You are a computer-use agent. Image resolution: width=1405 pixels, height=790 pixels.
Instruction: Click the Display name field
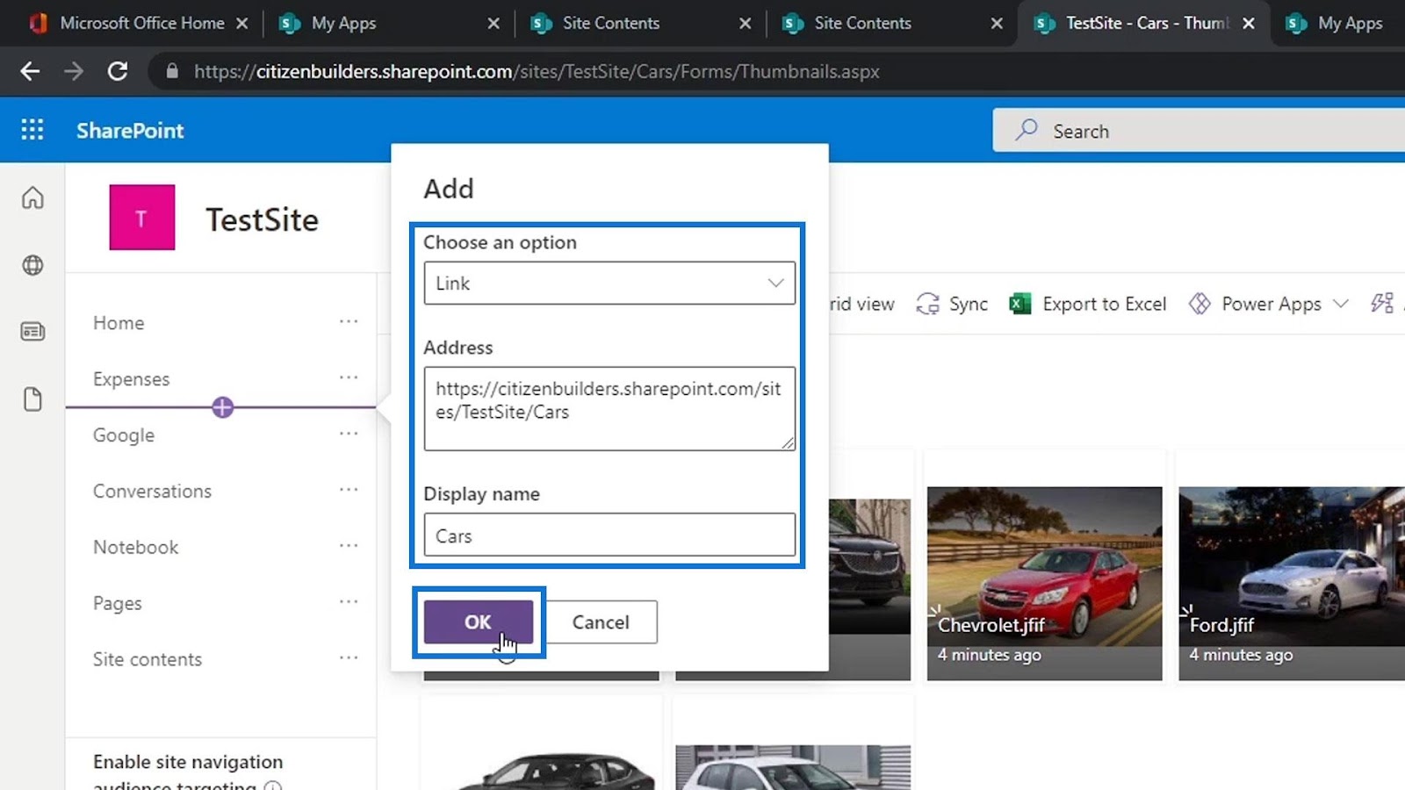coord(609,535)
